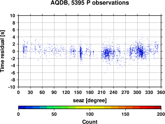Select the dark blue end of colorbar
This screenshot has width=165, height=124.
click(x=22, y=107)
